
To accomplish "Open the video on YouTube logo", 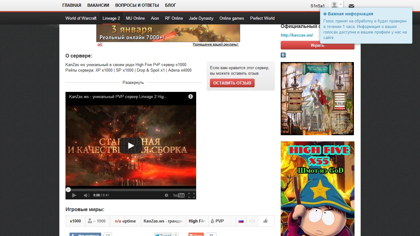I will click(179, 195).
